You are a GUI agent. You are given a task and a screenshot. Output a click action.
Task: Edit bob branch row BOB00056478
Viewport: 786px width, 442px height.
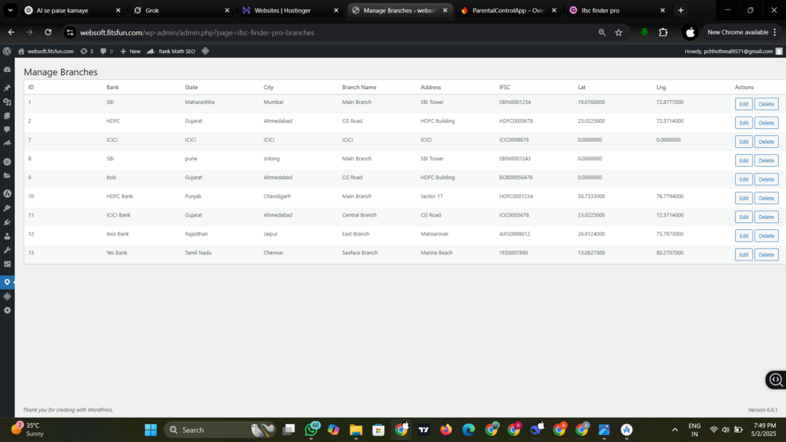tap(744, 179)
